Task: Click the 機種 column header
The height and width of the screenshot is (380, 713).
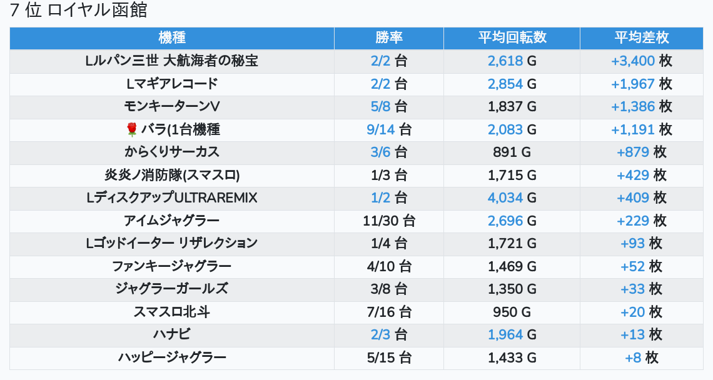Action: tap(172, 37)
